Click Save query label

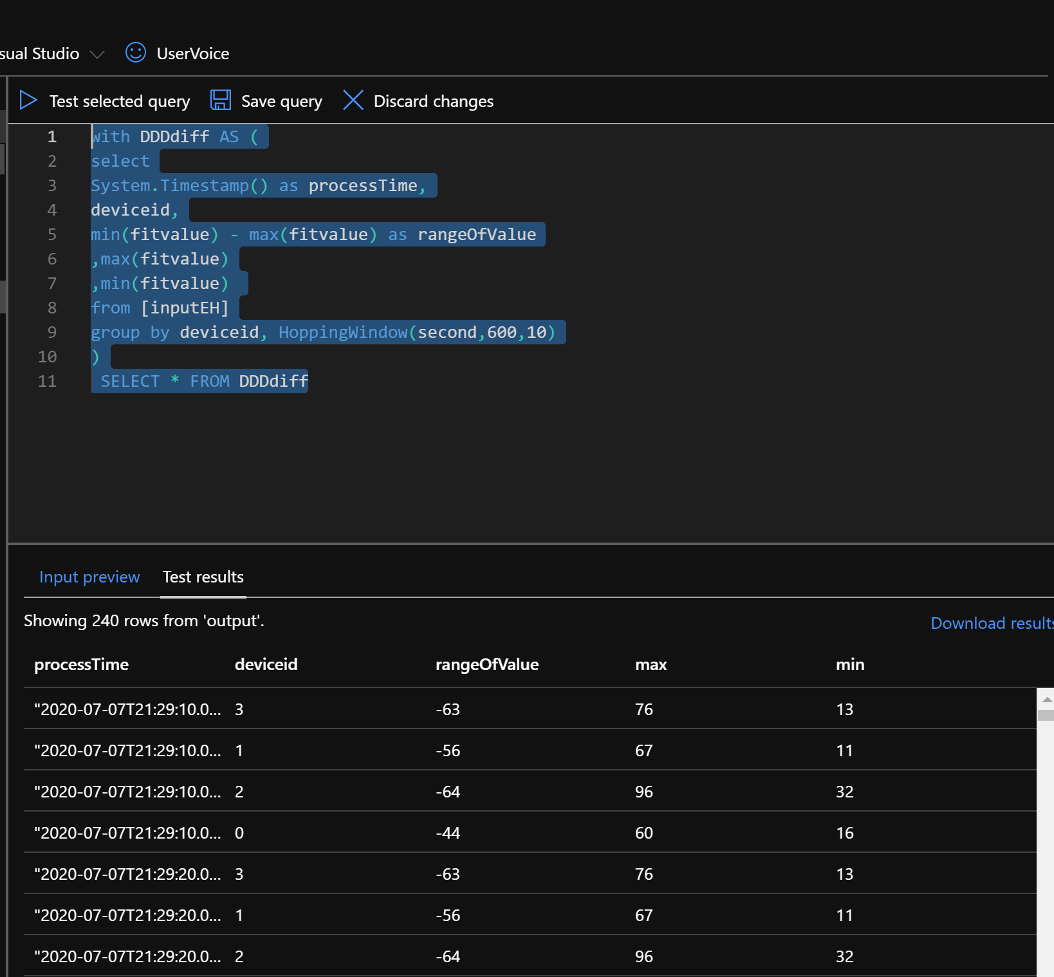pos(282,101)
